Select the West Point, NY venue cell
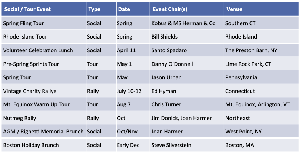 (x=242, y=132)
